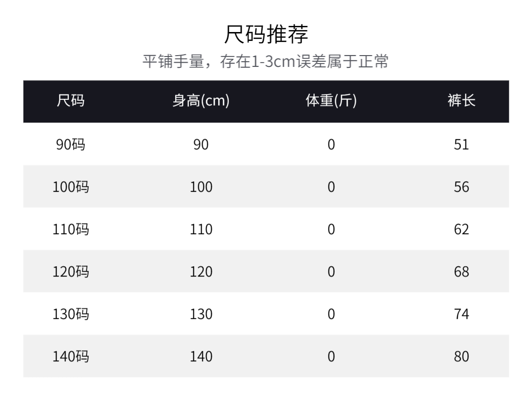Viewport: 531px width, 399px height.
Task: Click the subtitle mentioning 1-3cm误差
Action: click(266, 62)
